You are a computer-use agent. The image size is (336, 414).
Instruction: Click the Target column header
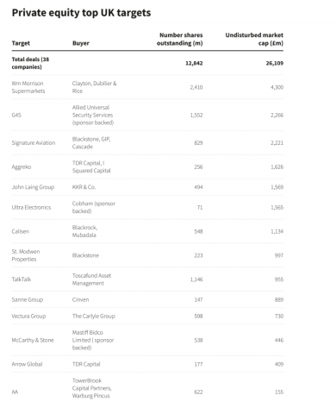(x=21, y=43)
